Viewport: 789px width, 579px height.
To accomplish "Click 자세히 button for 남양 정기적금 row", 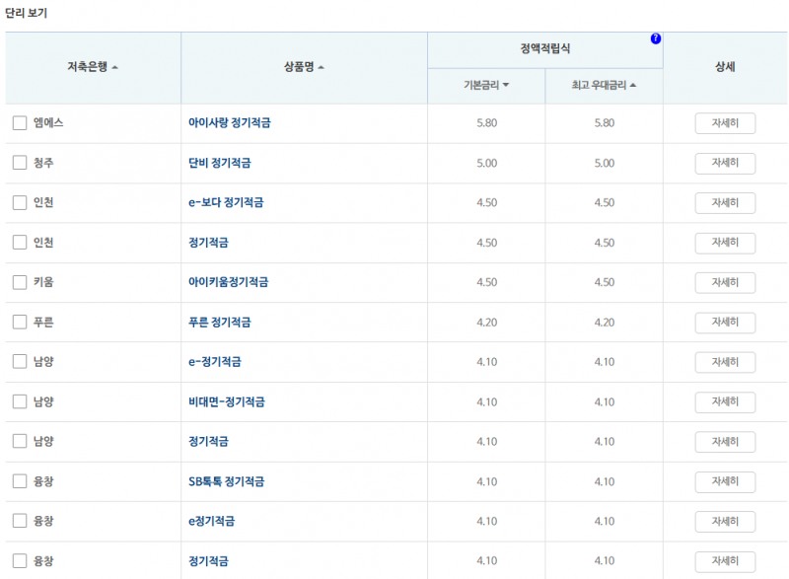I will (725, 442).
